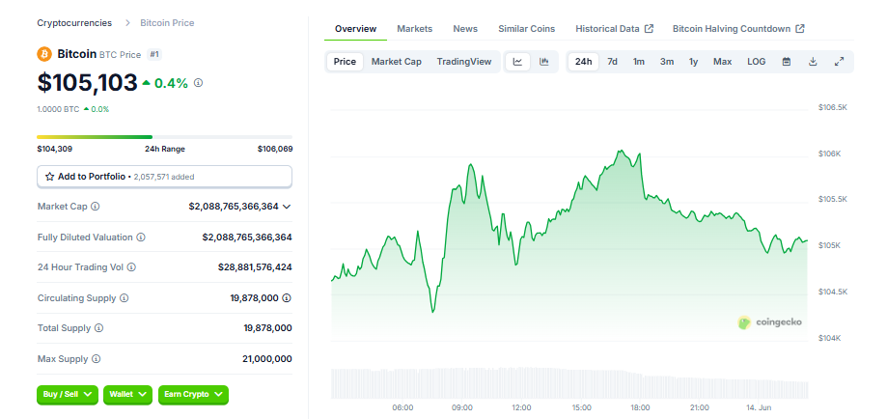The width and height of the screenshot is (887, 419).
Task: Switch to line chart view icon
Action: click(517, 62)
